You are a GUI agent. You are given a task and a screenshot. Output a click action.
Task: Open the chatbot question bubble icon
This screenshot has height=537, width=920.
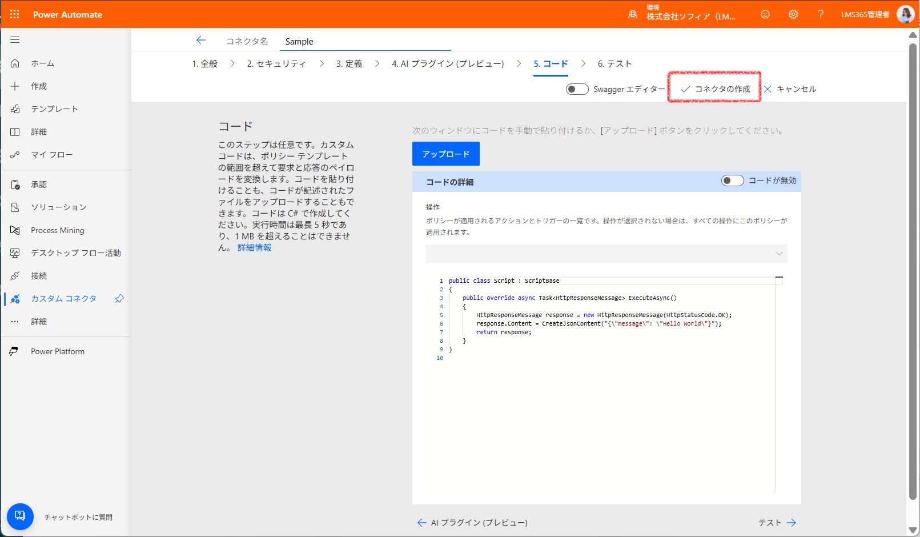click(x=20, y=516)
